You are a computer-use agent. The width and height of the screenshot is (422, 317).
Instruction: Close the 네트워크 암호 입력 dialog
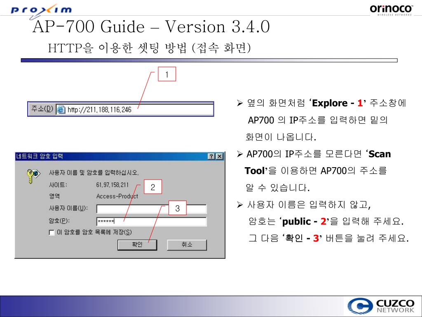tap(220, 156)
